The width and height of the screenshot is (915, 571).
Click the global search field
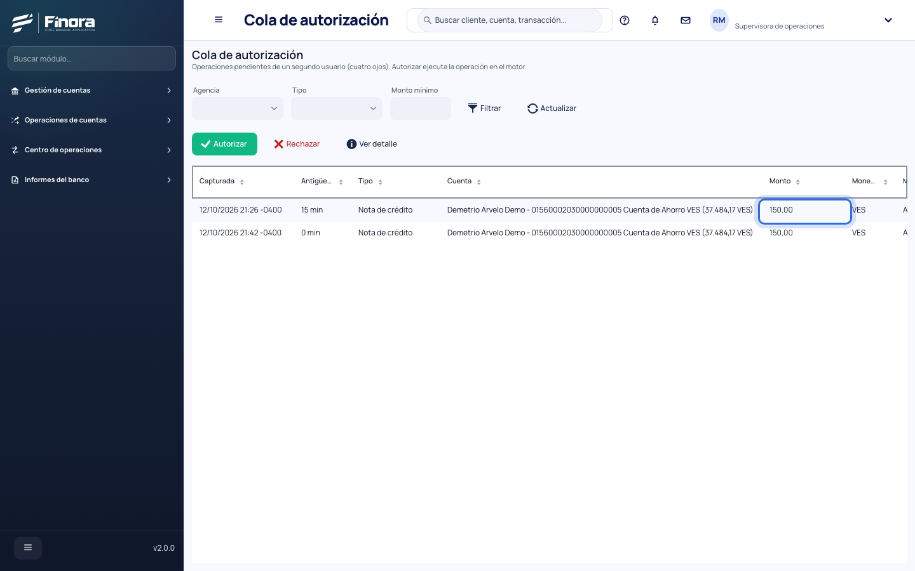(x=510, y=20)
